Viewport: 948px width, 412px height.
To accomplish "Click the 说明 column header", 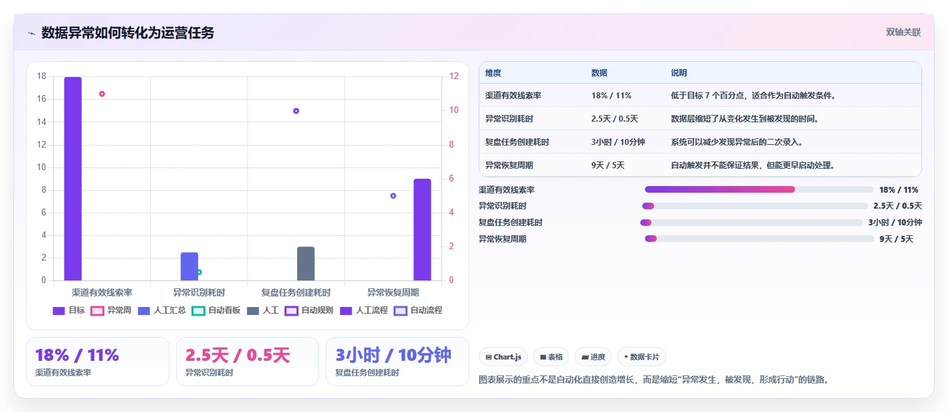I will click(x=679, y=73).
